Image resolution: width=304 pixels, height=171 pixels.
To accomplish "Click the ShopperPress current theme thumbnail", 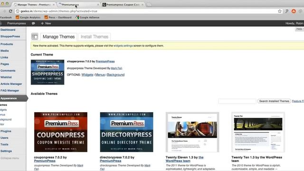I will click(x=47, y=72).
